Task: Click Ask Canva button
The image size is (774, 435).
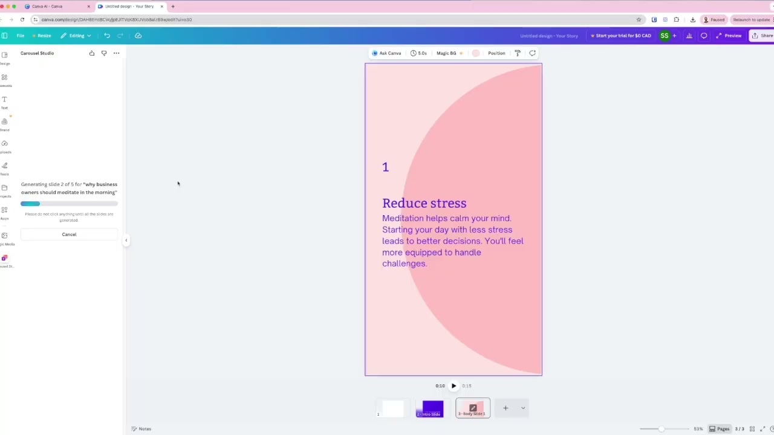Action: tap(386, 53)
